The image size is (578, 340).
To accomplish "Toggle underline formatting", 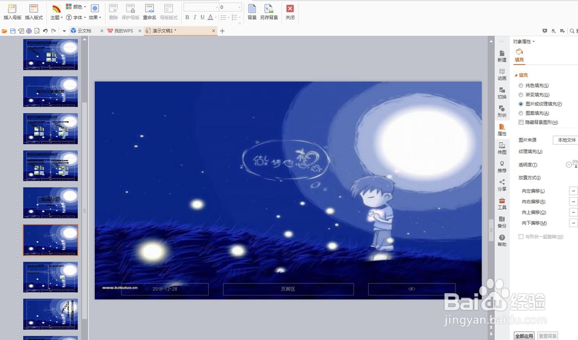I will coord(202,17).
